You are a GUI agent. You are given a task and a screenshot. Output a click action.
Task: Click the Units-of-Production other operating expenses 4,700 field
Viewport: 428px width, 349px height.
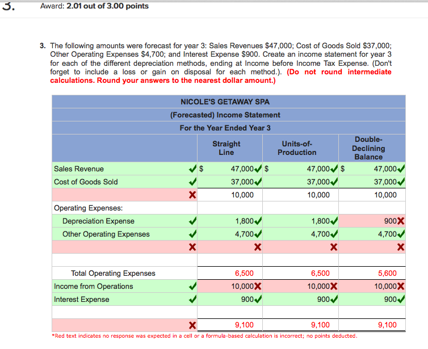click(300, 234)
